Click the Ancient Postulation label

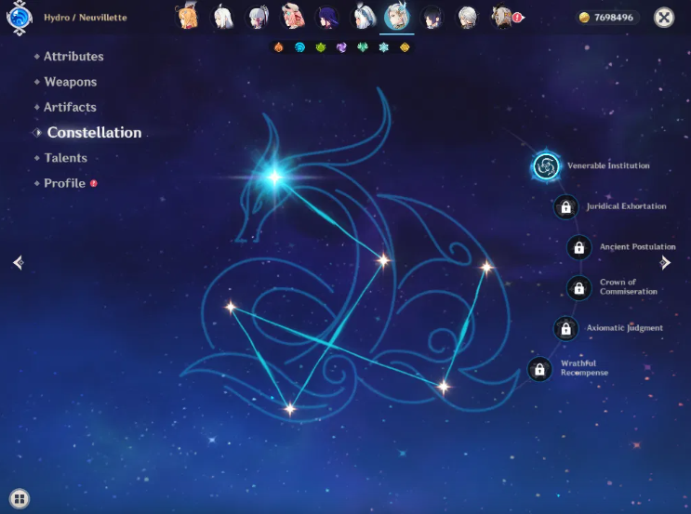pos(638,246)
